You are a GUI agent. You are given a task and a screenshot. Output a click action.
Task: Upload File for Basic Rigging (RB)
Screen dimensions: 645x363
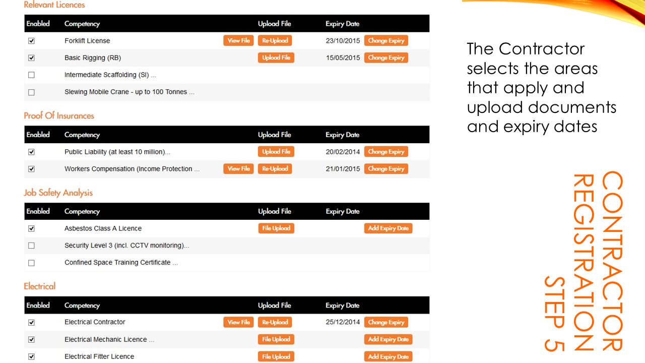coord(276,58)
